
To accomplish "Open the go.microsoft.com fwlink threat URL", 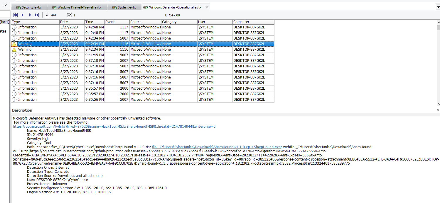I will pyautogui.click(x=114, y=127).
